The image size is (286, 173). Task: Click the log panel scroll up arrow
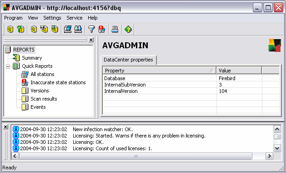coord(277,129)
